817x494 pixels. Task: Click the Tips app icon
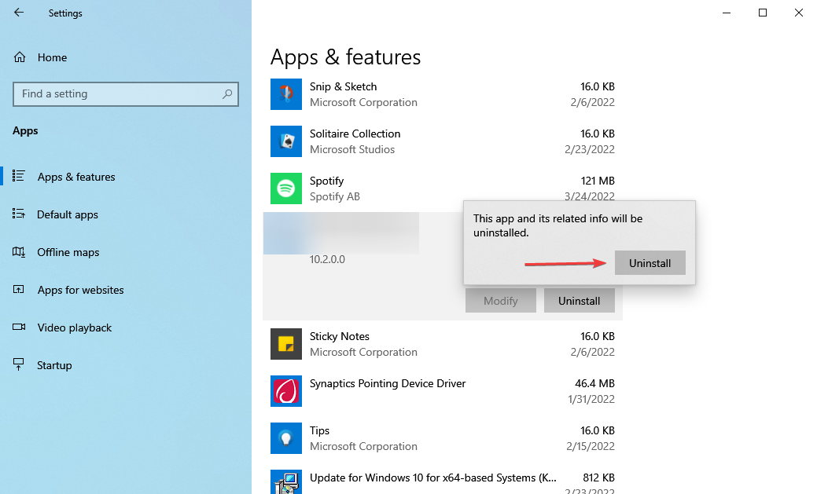click(285, 438)
